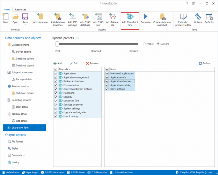Click the Edit button
Image resolution: width=218 pixels, height=175 pixels.
(74, 63)
